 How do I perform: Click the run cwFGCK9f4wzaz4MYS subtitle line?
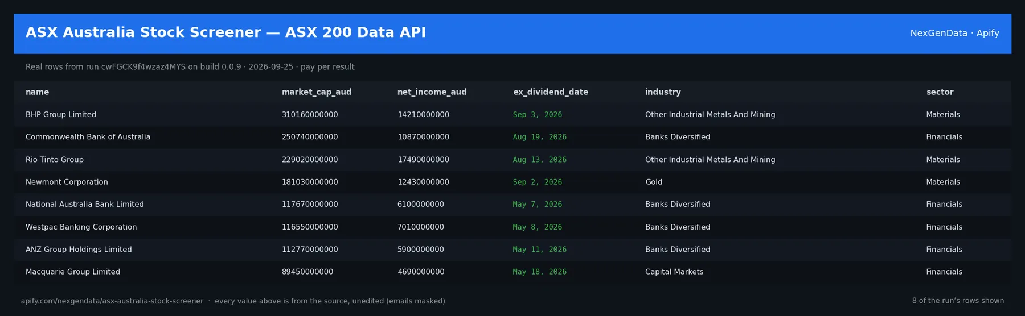190,67
